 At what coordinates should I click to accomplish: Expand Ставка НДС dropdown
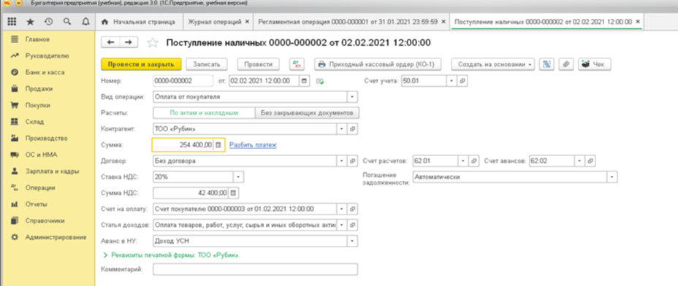click(x=238, y=177)
